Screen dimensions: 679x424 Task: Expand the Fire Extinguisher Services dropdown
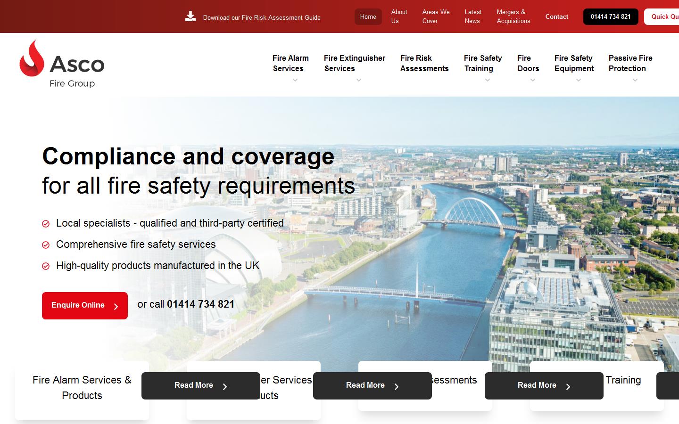359,81
